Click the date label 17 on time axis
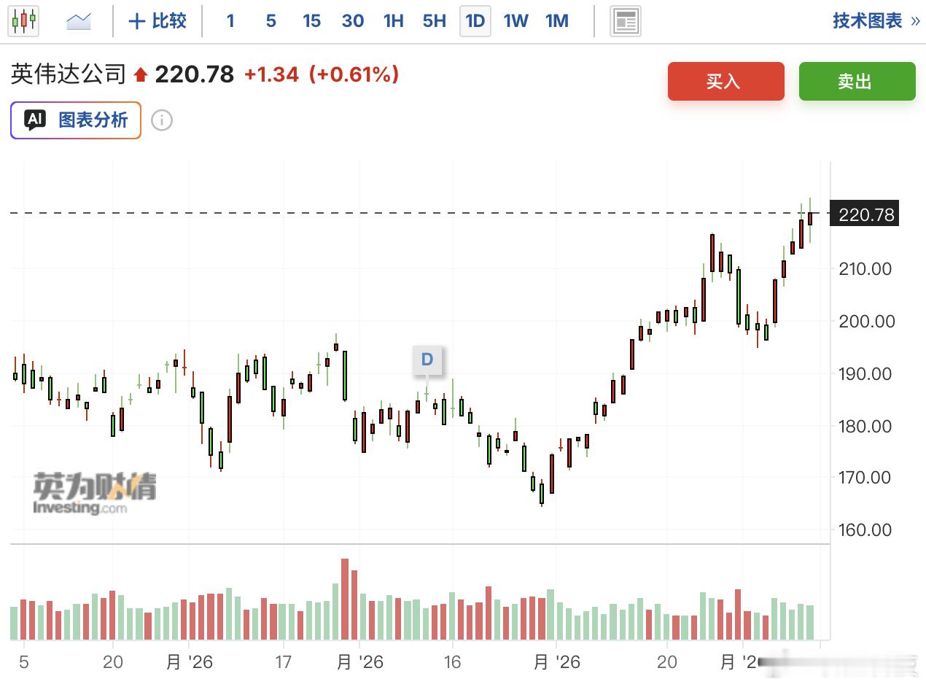This screenshot has height=687, width=926. pos(283,662)
